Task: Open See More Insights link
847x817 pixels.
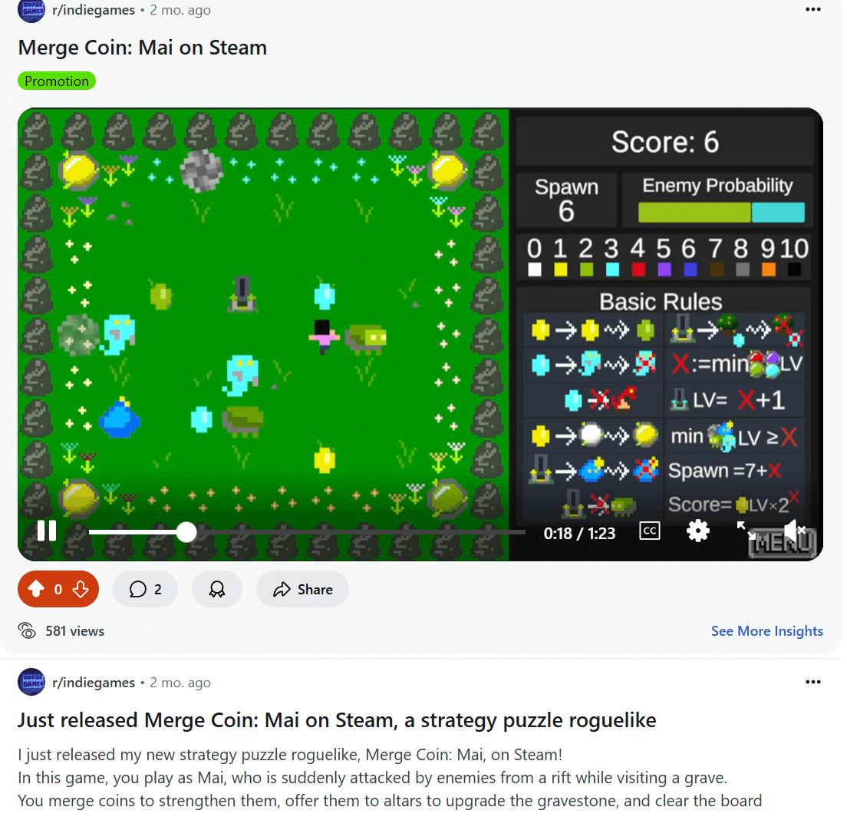Action: click(766, 631)
